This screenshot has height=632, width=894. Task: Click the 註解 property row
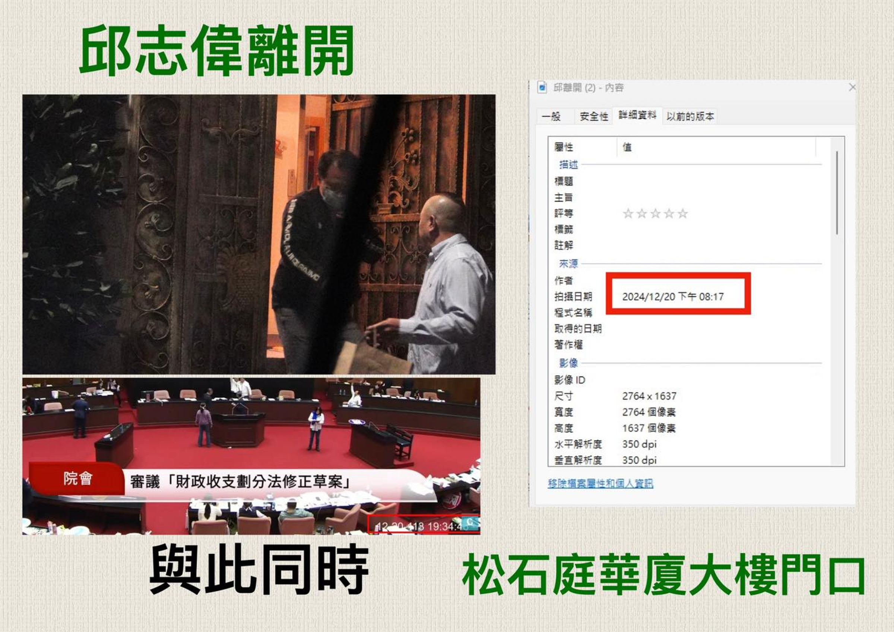coord(688,245)
